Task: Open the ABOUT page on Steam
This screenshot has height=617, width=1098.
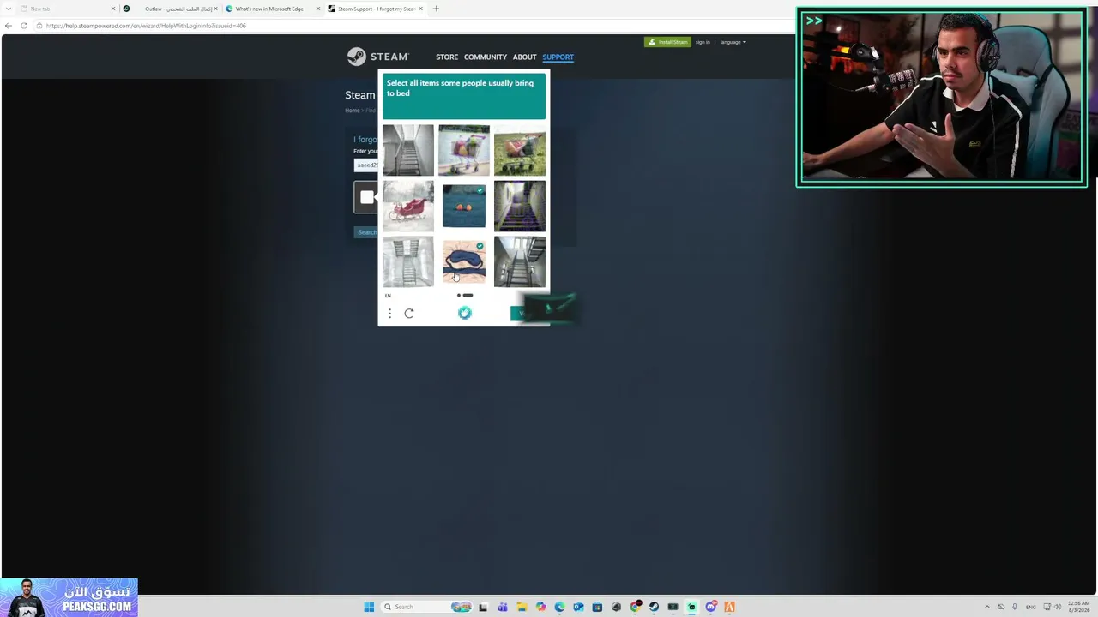Action: [x=525, y=57]
